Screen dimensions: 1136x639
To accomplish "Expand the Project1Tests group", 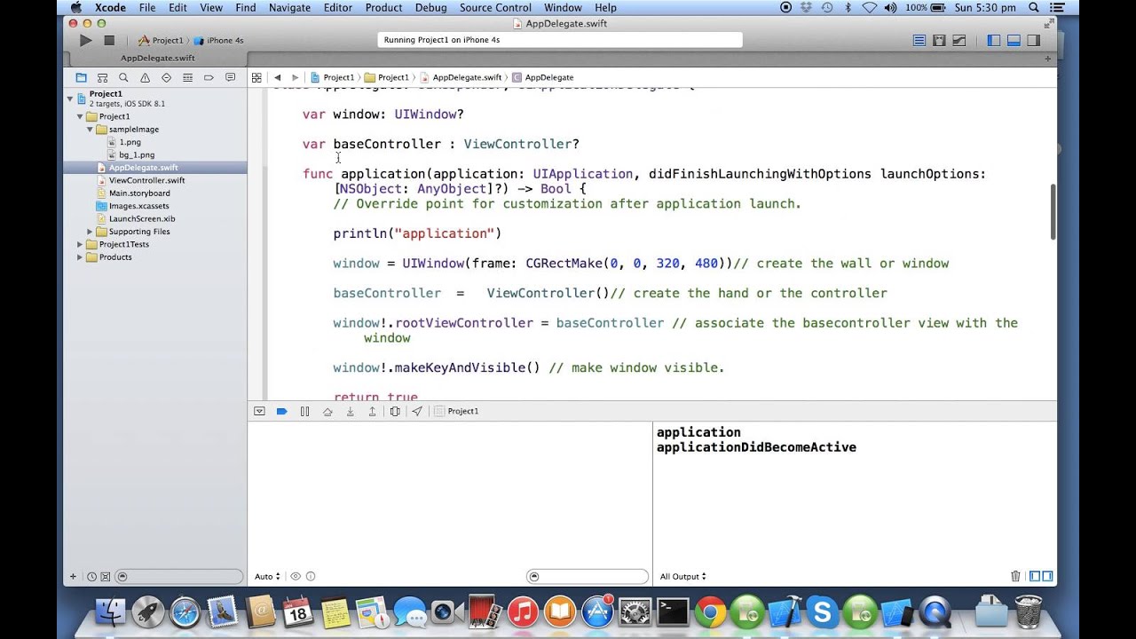I will [79, 244].
